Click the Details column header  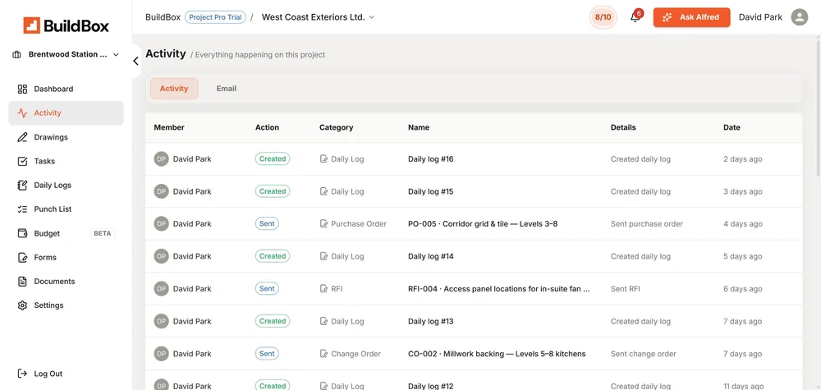pos(623,127)
